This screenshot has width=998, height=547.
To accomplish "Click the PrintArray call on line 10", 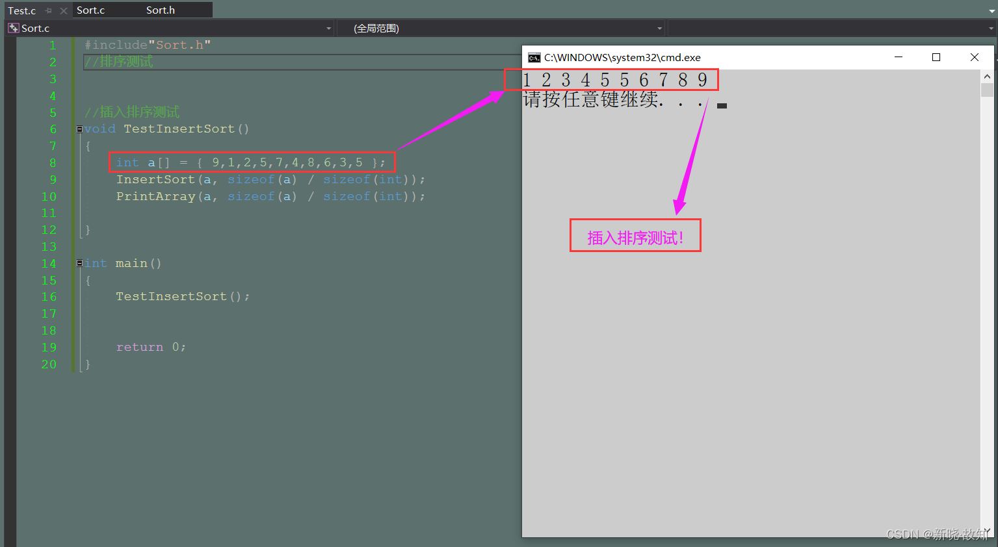I will coord(270,196).
